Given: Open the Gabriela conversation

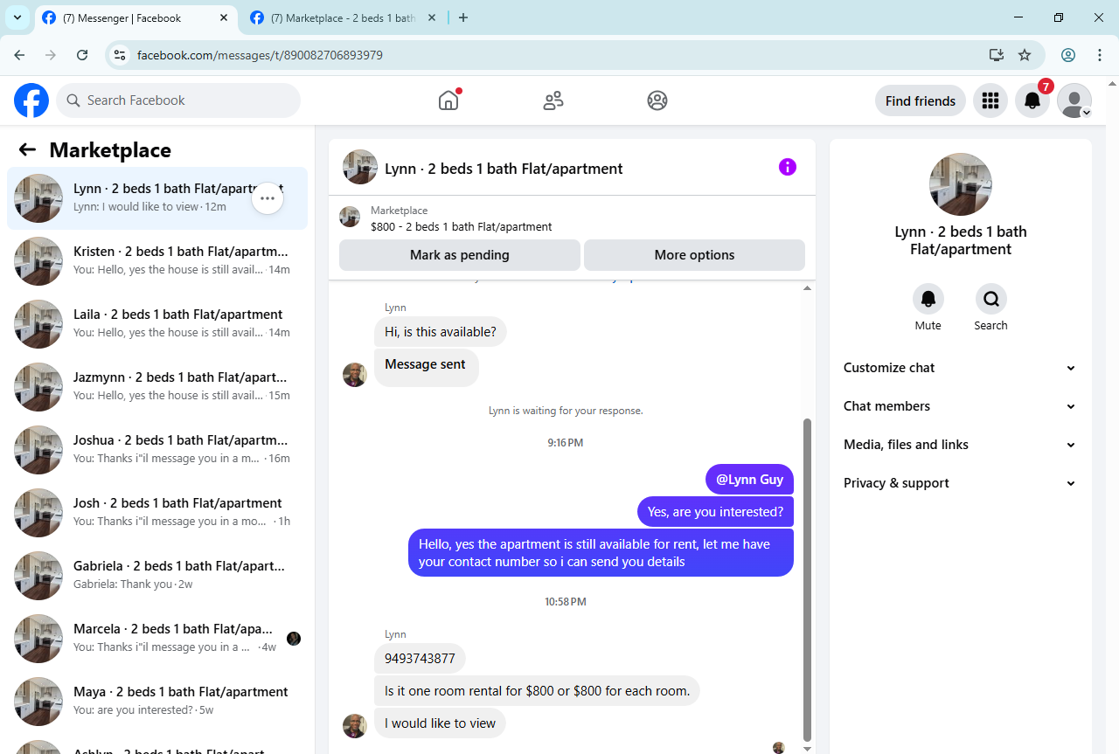Looking at the screenshot, I should point(157,576).
